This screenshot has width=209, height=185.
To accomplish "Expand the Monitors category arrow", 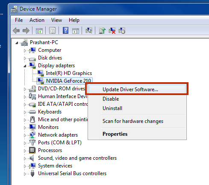I will tap(25, 128).
